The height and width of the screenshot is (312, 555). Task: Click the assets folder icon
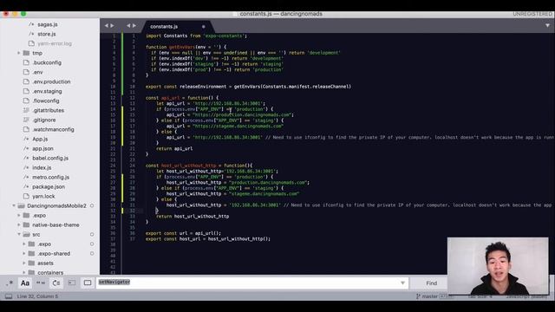[31, 263]
